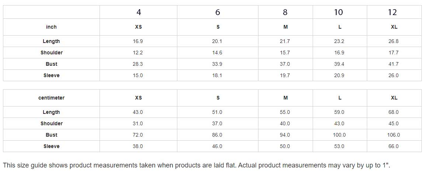Click the size 10 column header
The height and width of the screenshot is (173, 424).
click(x=338, y=12)
